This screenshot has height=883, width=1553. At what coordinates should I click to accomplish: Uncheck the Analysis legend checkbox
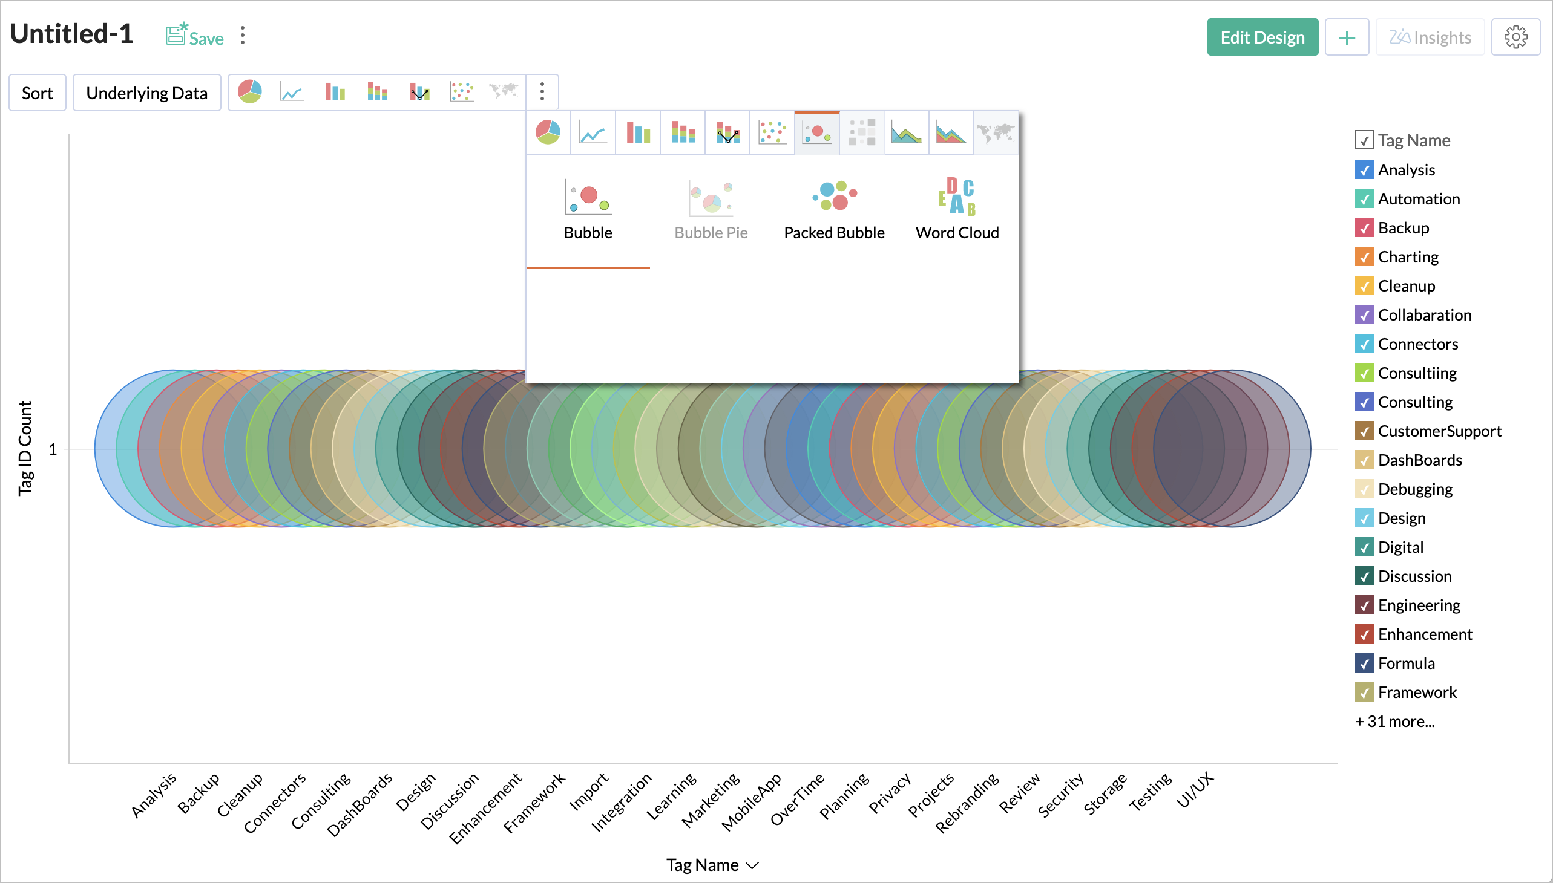click(x=1364, y=170)
